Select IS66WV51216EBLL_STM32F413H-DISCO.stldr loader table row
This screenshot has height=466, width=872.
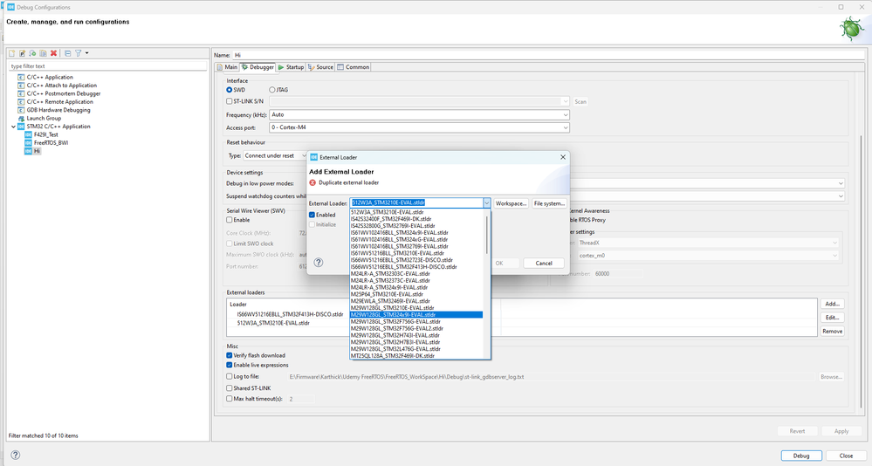point(291,314)
